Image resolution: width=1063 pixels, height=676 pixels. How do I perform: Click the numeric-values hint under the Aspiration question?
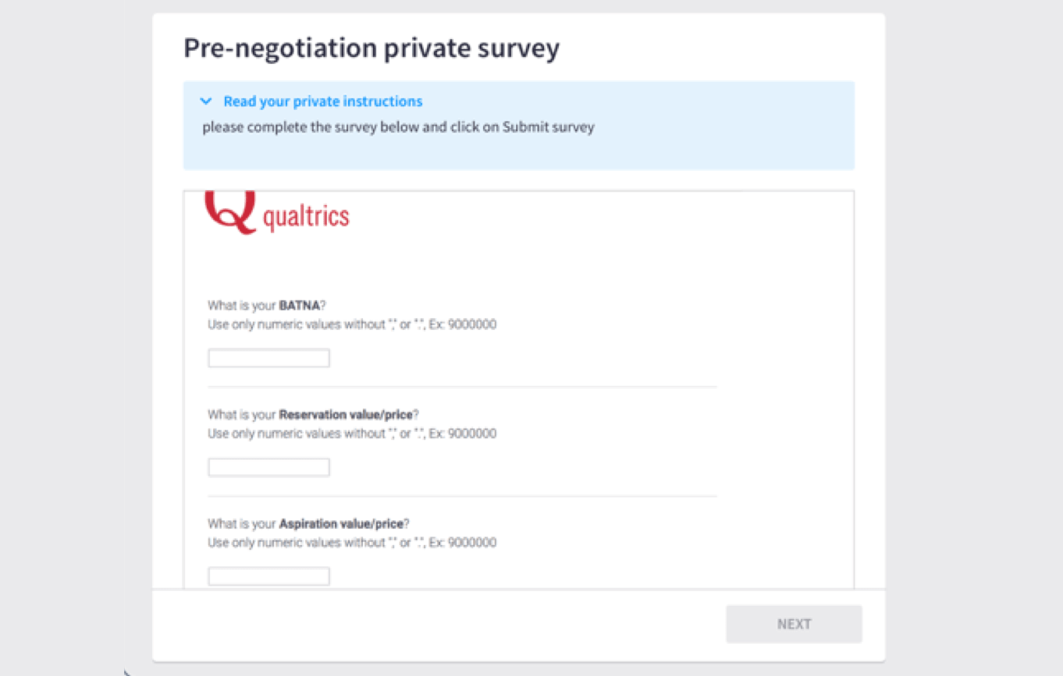tap(351, 543)
